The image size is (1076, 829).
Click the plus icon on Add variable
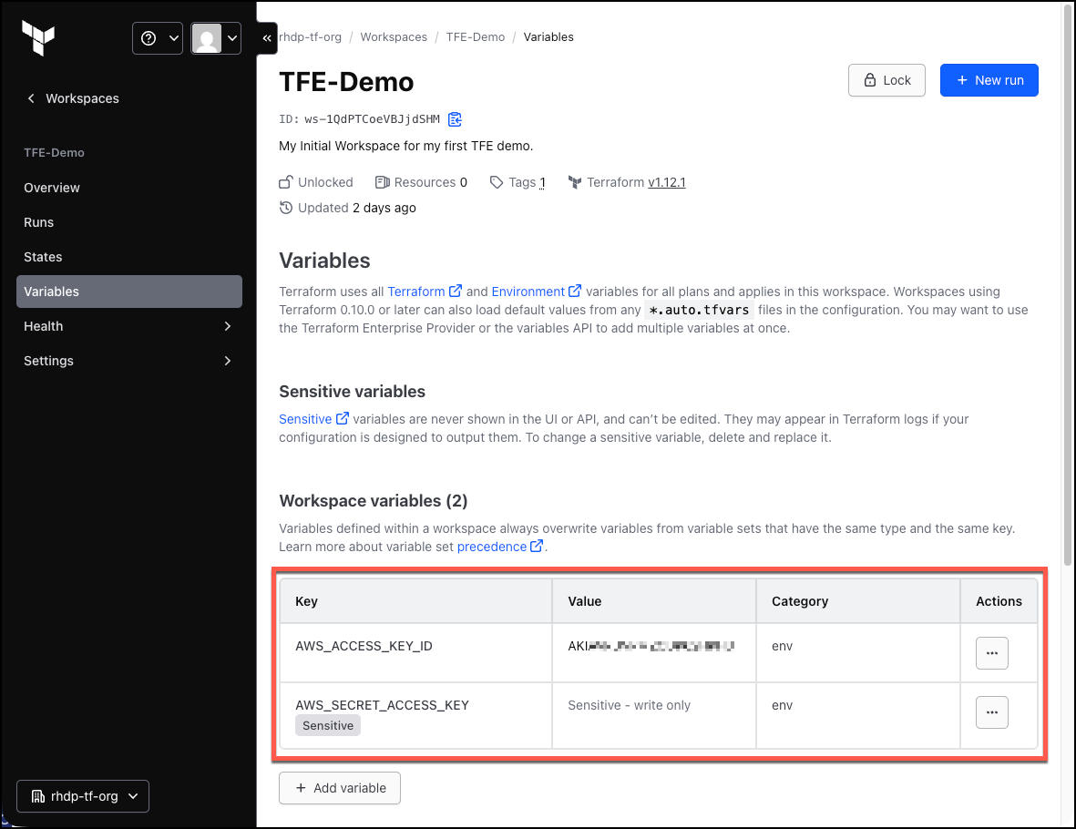301,788
